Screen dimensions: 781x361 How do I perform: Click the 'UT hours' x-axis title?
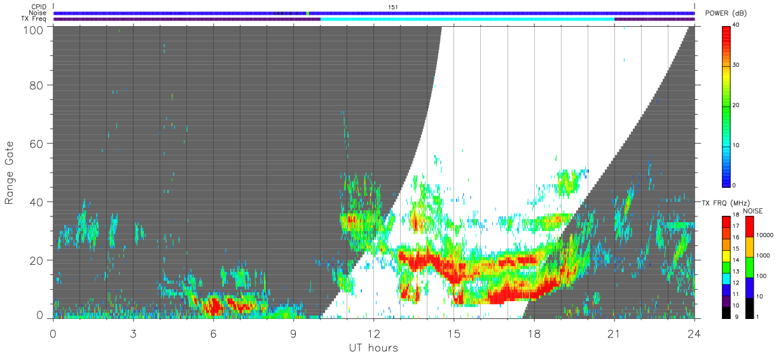(x=373, y=348)
